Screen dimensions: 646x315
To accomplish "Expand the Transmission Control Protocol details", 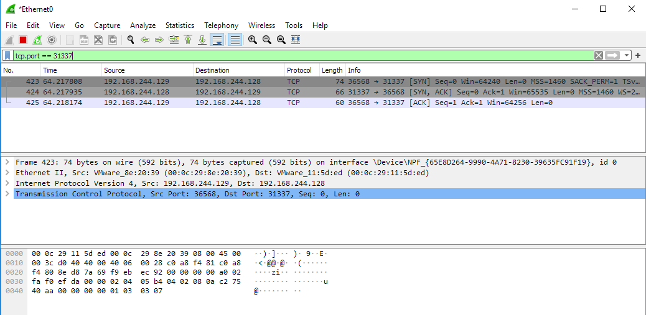I will 7,194.
